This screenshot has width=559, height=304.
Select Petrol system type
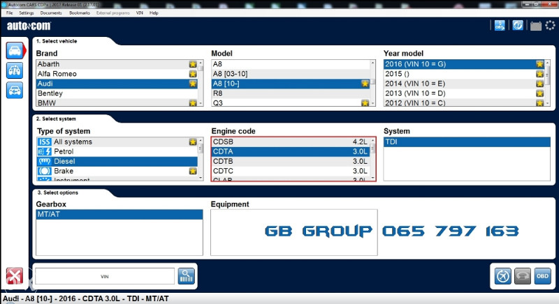pyautogui.click(x=117, y=151)
